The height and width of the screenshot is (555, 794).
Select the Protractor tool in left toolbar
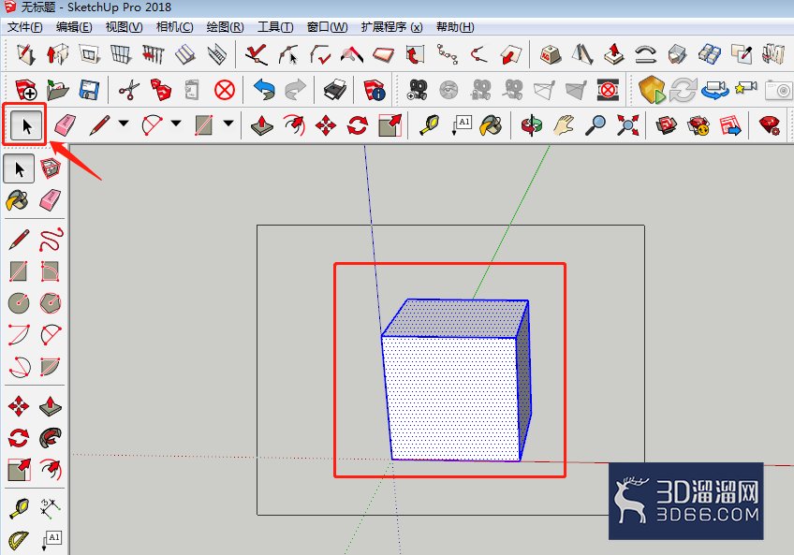pyautogui.click(x=18, y=540)
